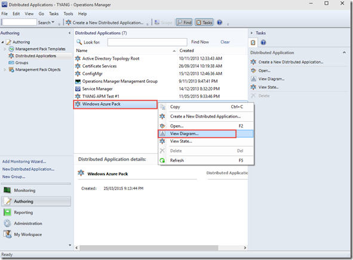Open the navigation buttons overflow arrow
This screenshot has width=353, height=260.
tap(70, 245)
